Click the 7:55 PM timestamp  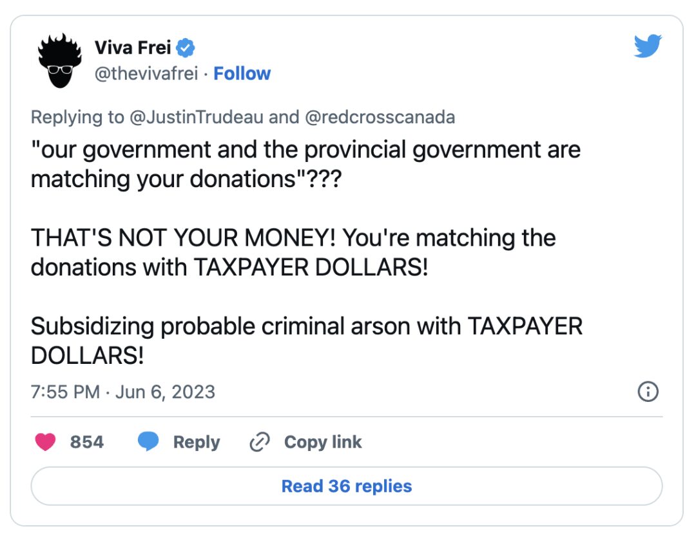point(65,392)
